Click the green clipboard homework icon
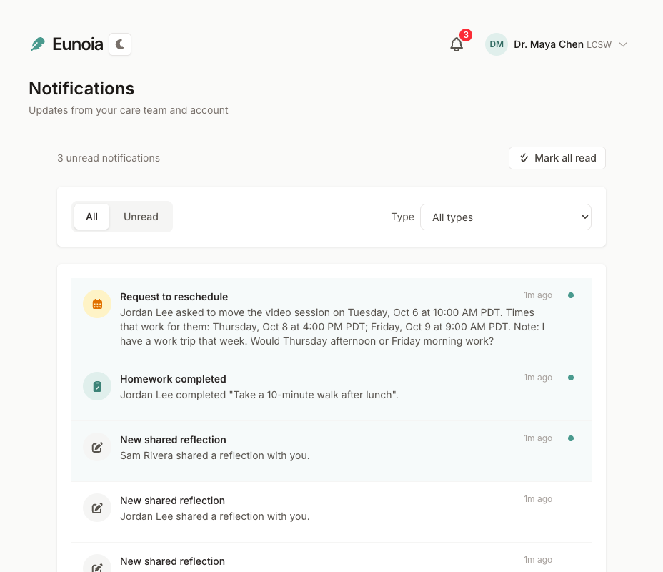This screenshot has height=572, width=663. click(97, 386)
